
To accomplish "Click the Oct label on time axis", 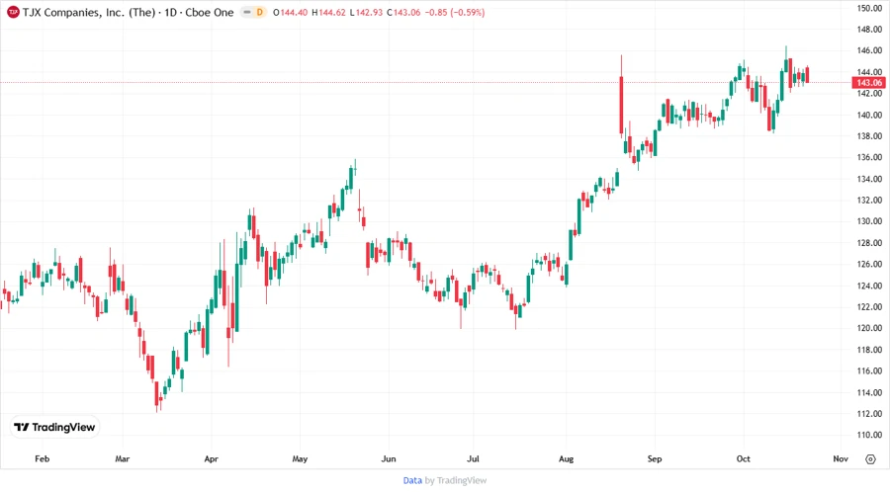I will click(743, 458).
